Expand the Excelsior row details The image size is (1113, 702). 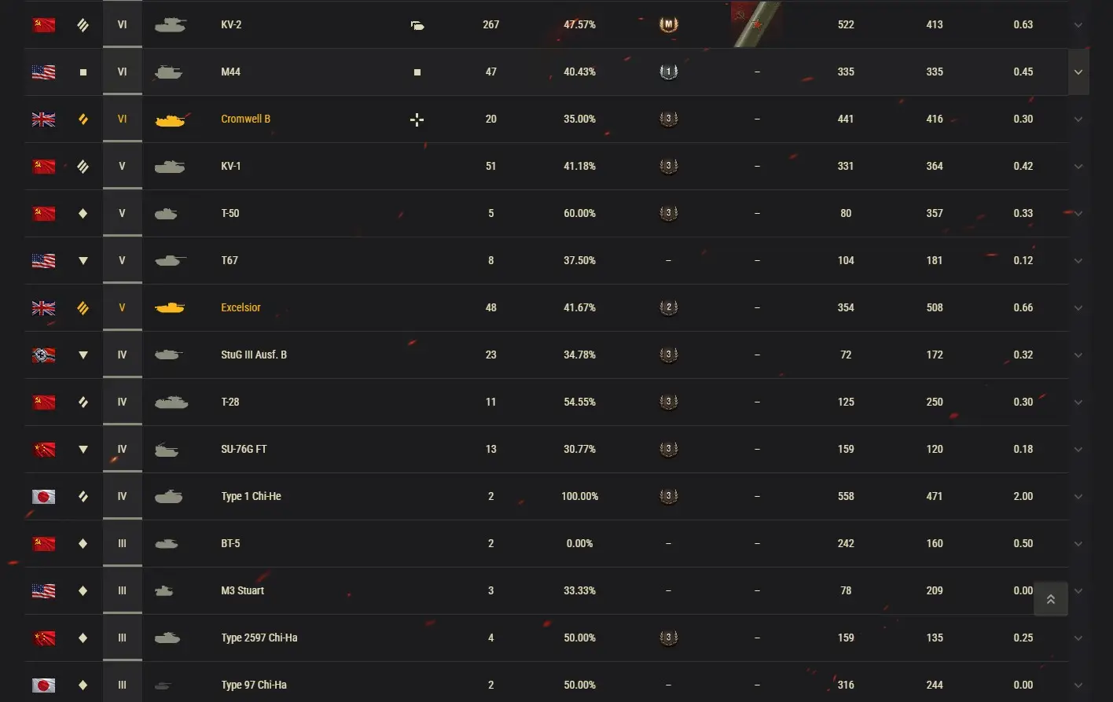1078,307
